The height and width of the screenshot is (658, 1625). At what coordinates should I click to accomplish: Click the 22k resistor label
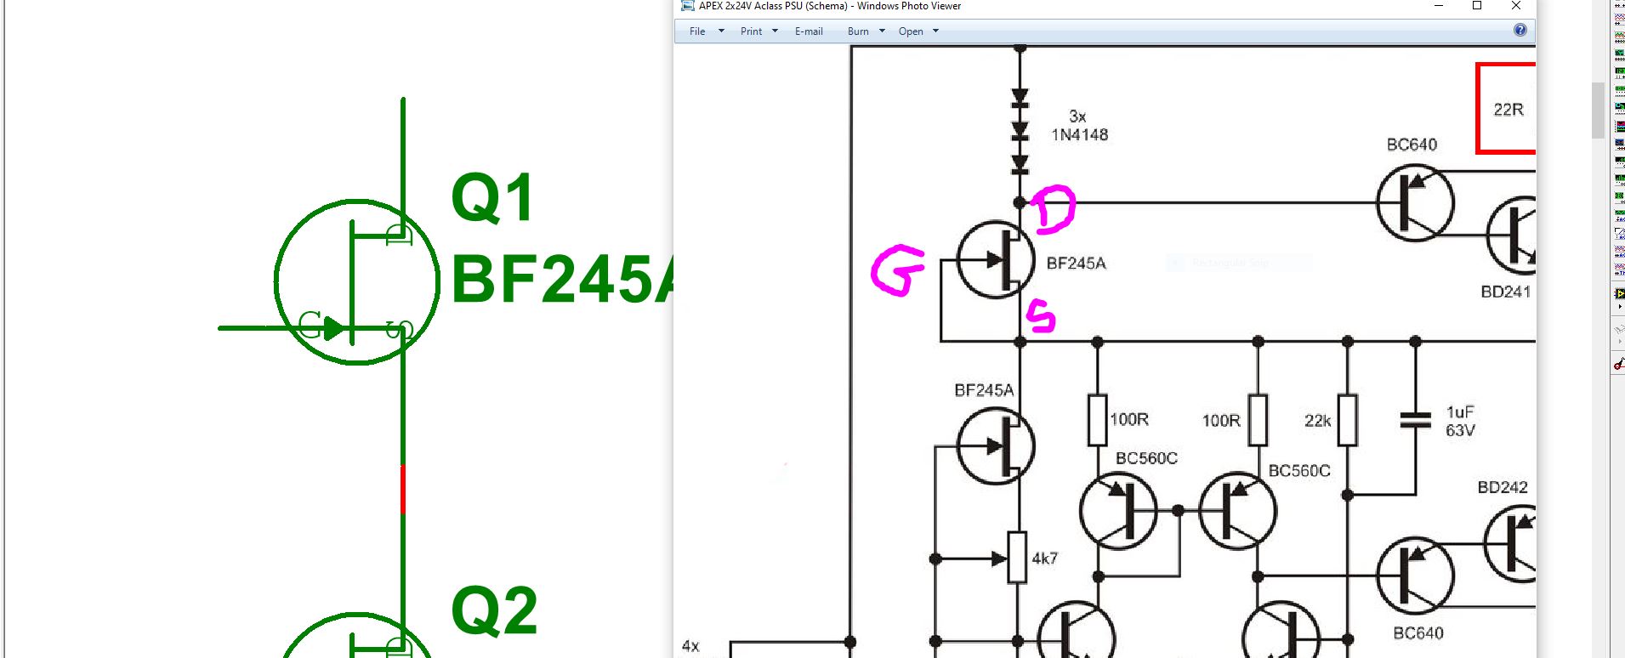click(1318, 421)
